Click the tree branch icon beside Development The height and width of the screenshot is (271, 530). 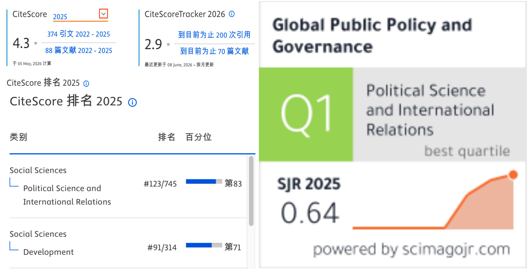click(14, 246)
